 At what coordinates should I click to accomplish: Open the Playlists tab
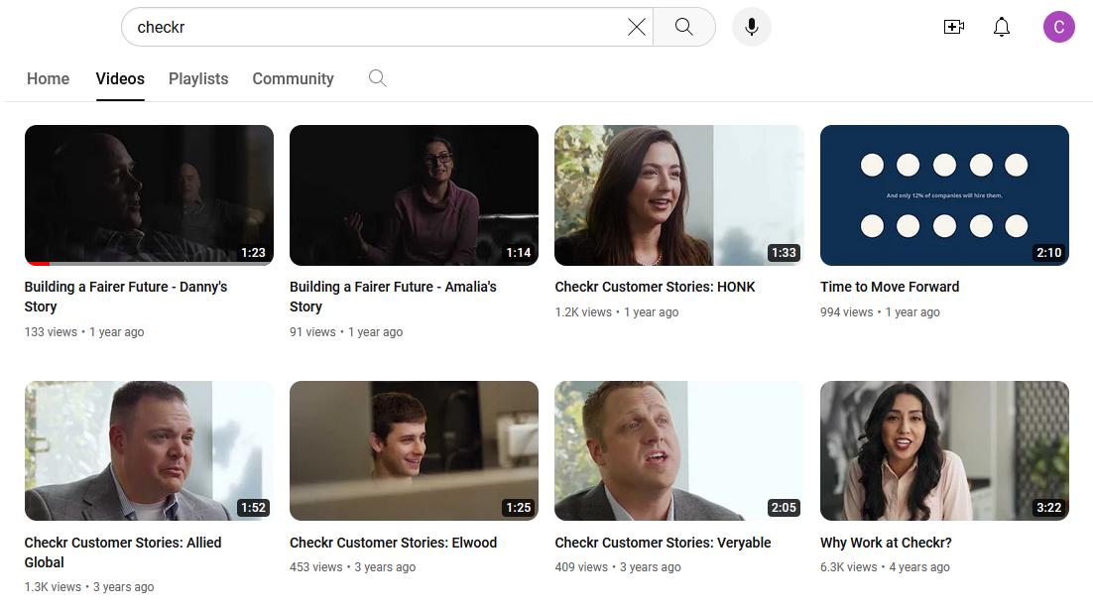click(x=198, y=78)
